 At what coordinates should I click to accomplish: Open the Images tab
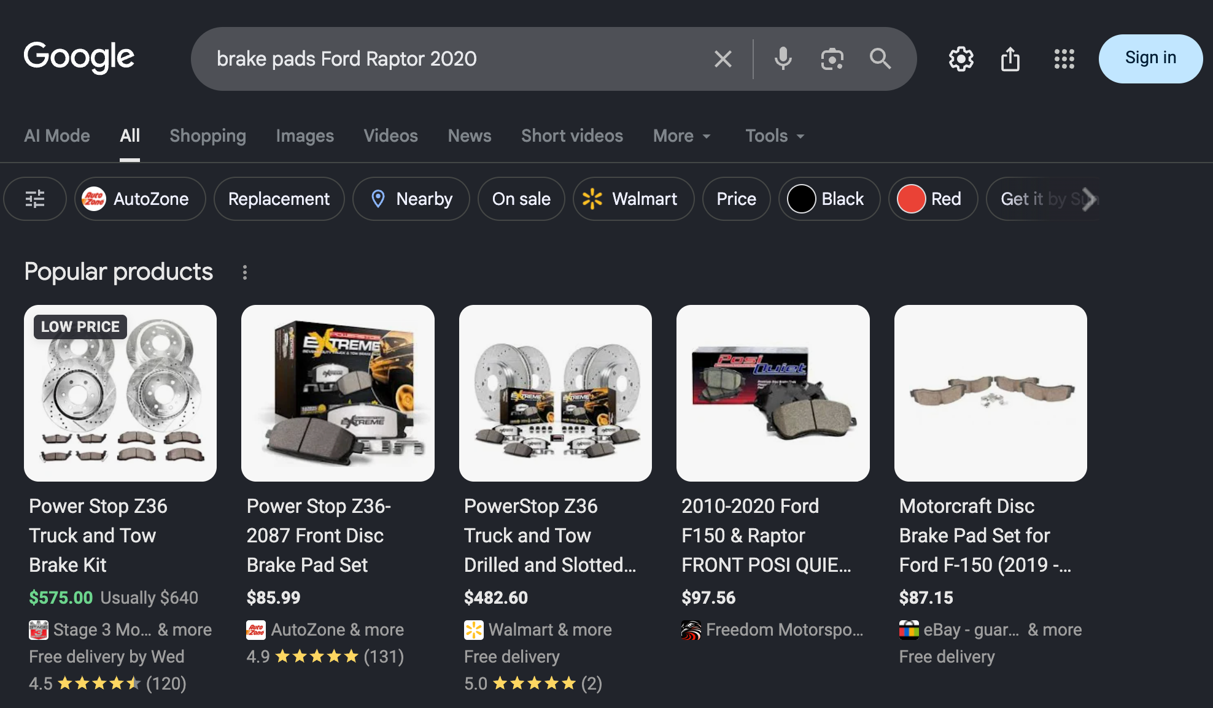point(304,136)
